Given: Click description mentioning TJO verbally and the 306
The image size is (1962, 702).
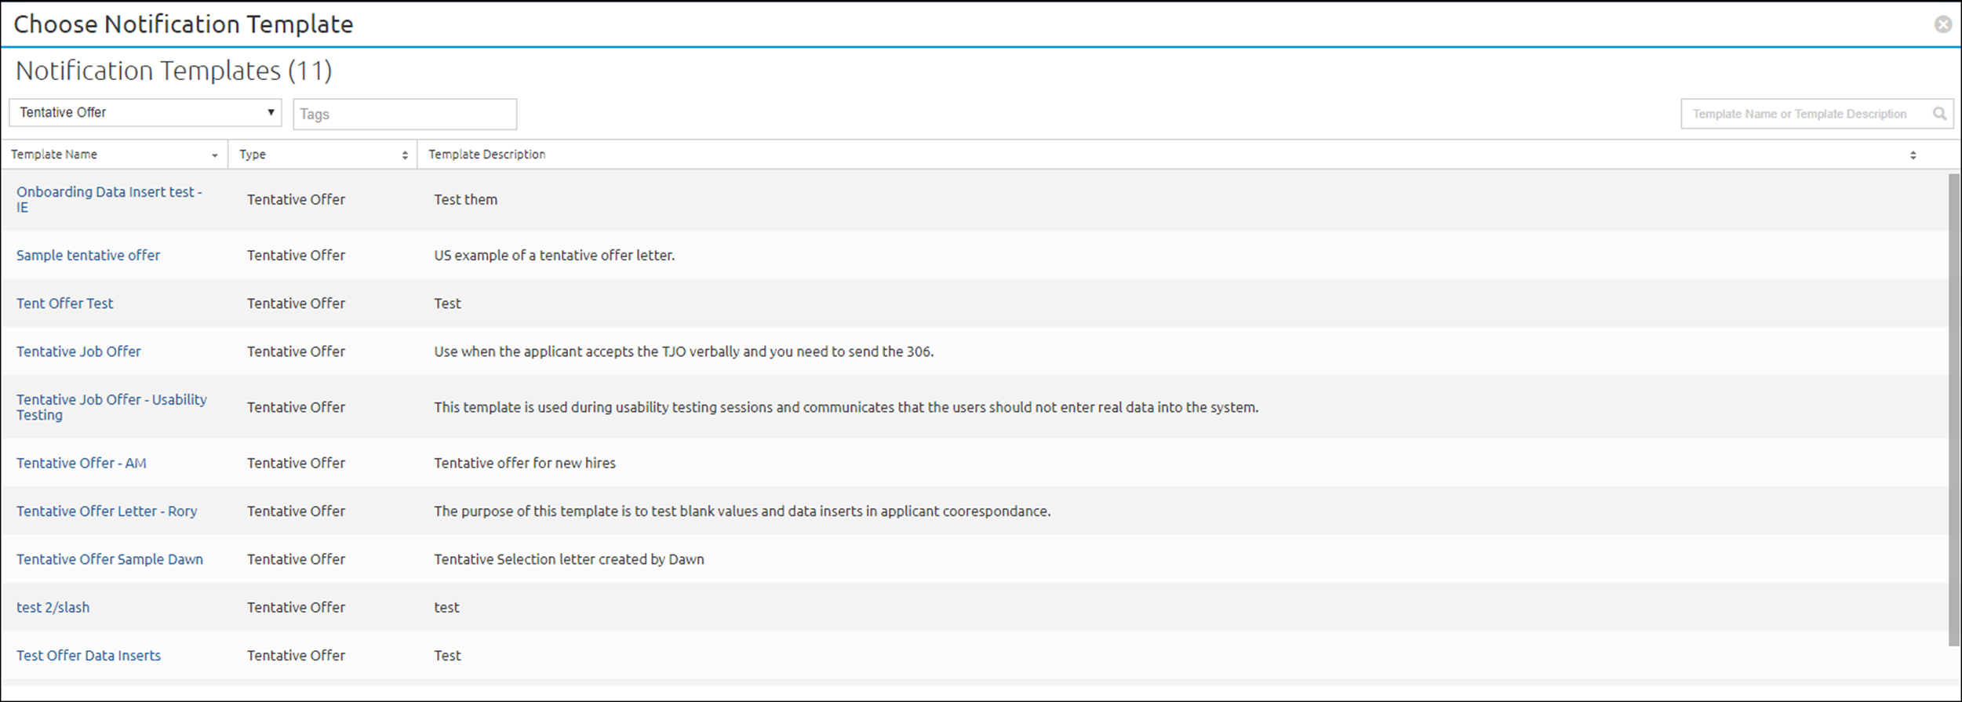Looking at the screenshot, I should click(x=683, y=351).
